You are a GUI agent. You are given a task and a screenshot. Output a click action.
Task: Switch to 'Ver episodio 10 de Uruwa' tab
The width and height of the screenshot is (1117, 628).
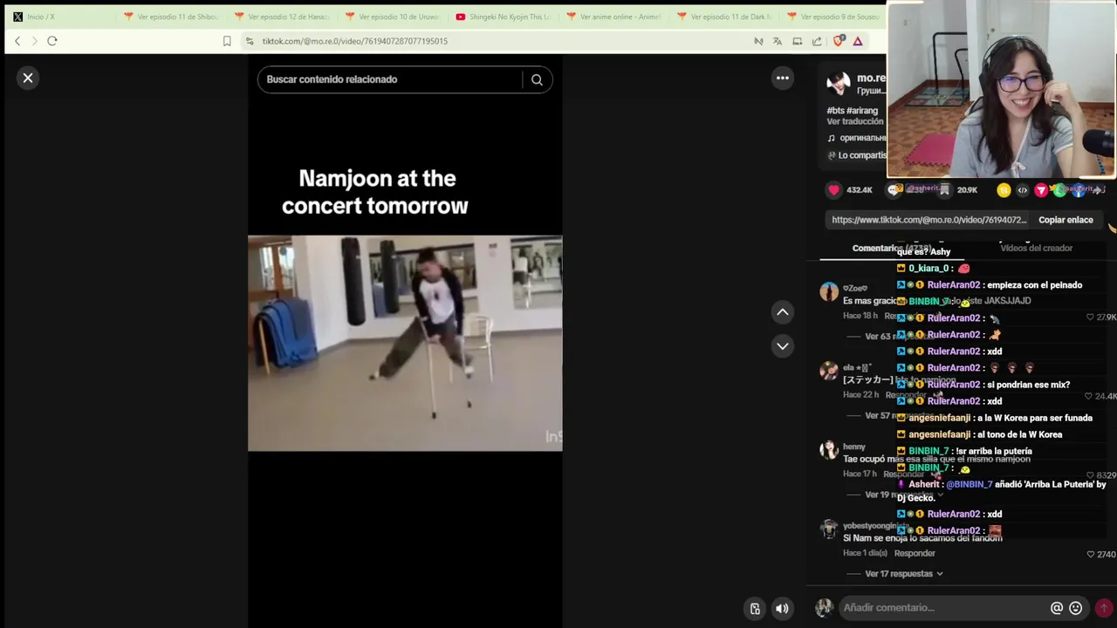[391, 17]
